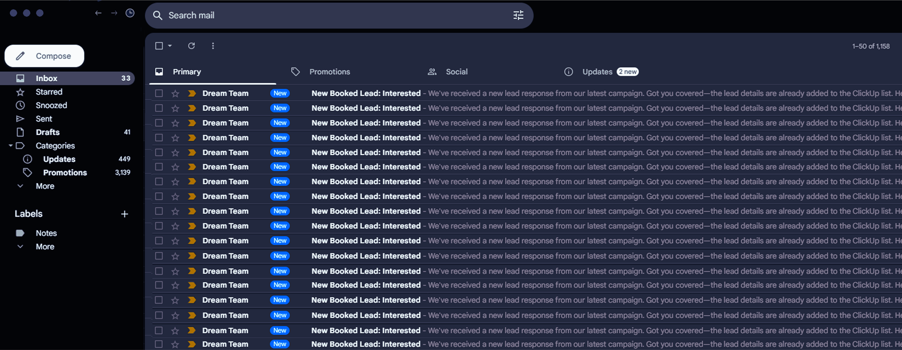Refresh the inbox
Image resolution: width=902 pixels, height=350 pixels.
tap(192, 46)
